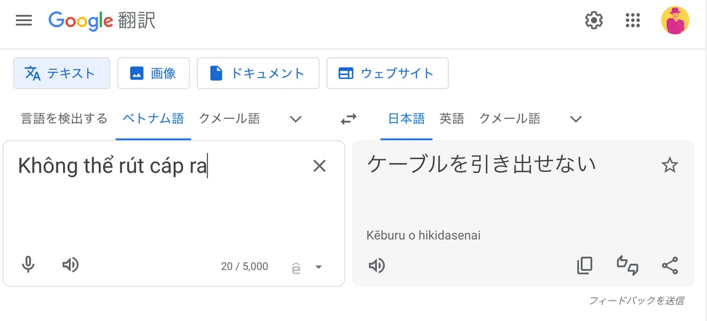707x321 pixels.
Task: Expand the target language list
Action: [x=576, y=119]
